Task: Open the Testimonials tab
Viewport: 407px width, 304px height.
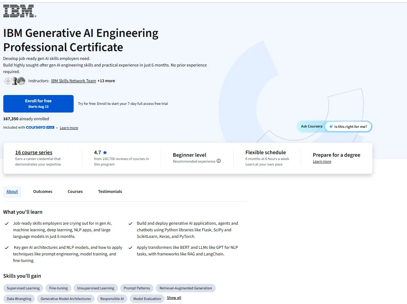Action: pos(110,191)
